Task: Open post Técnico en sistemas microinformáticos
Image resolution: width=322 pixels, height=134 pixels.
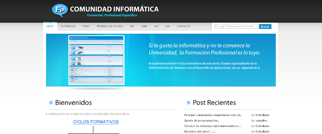Action: tap(212, 126)
